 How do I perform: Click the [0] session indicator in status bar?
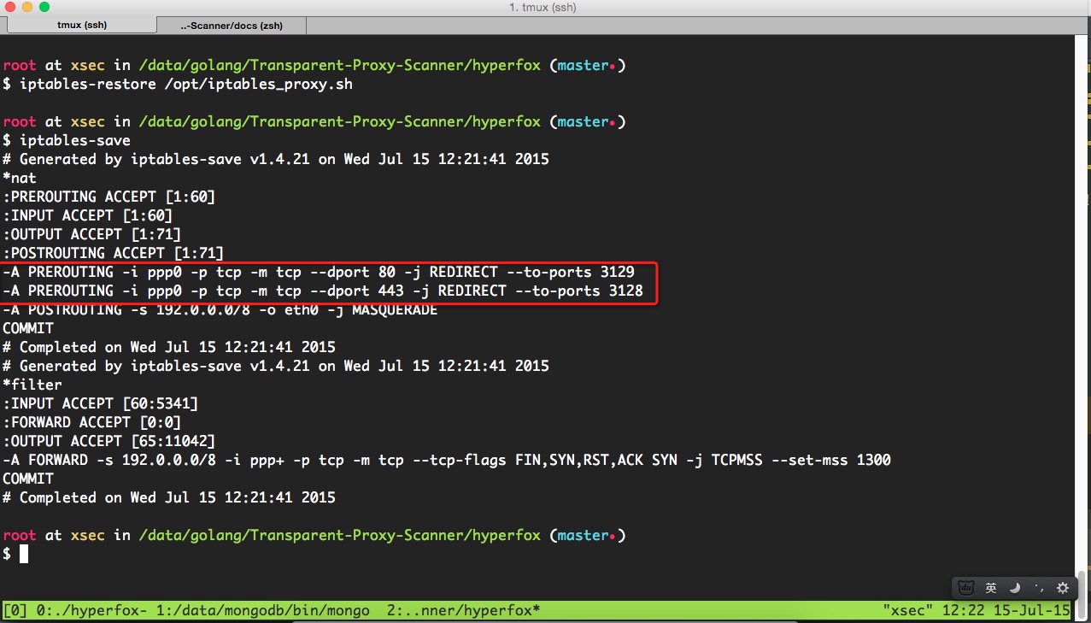coord(15,611)
